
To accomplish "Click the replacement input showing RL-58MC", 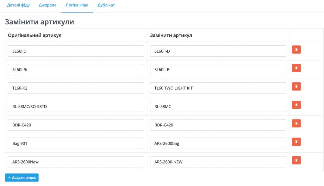I will [218, 106].
